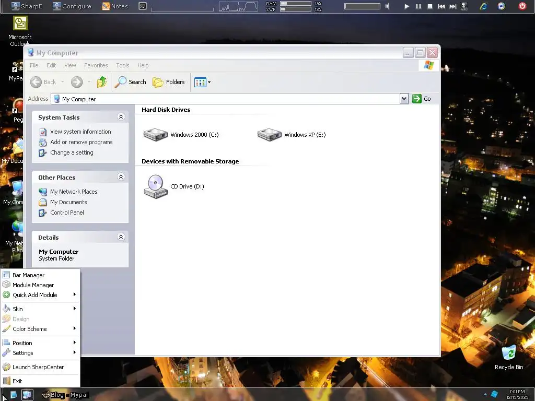The height and width of the screenshot is (401, 535).
Task: Click Change a setting link
Action: pos(72,152)
